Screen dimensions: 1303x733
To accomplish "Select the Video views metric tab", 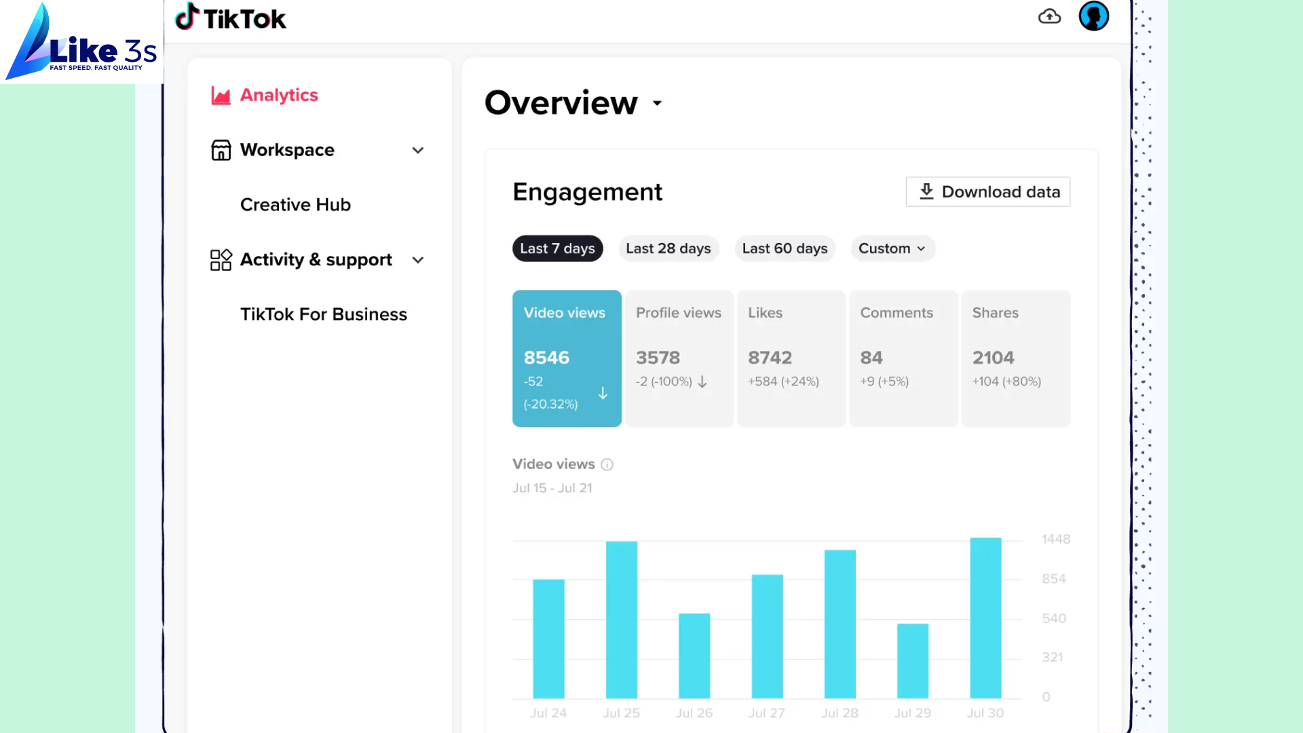I will pyautogui.click(x=567, y=358).
